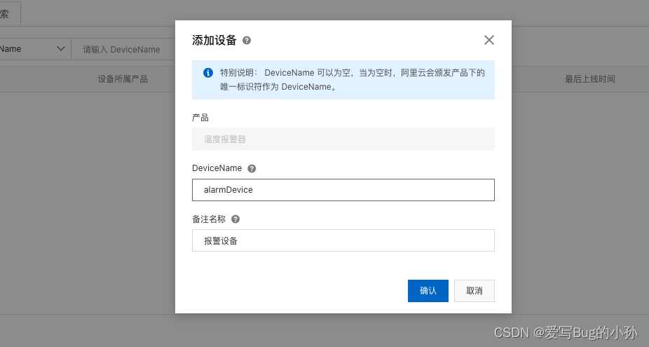649x347 pixels.
Task: Click the 请输入 DeviceName search box behind dialog
Action: pos(123,49)
